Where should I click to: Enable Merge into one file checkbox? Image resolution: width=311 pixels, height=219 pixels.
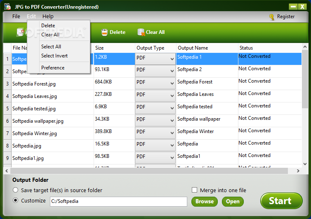194,190
